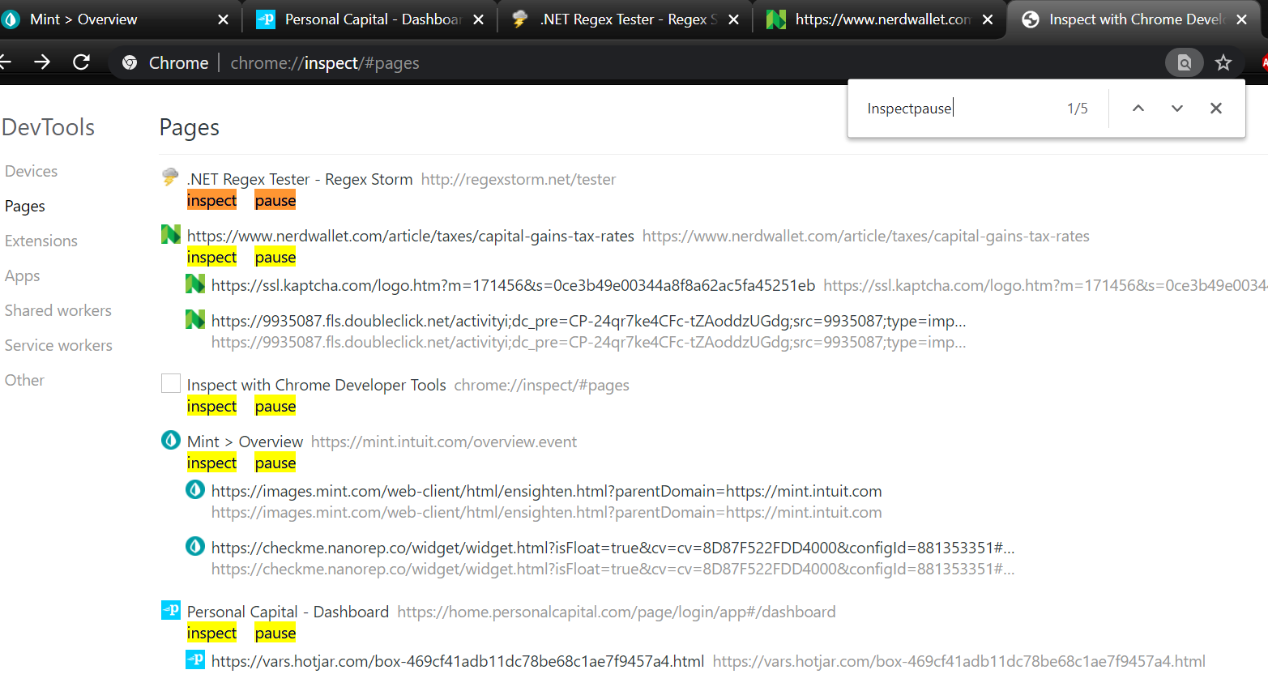
Task: Close the Personal Capital tab
Action: point(479,19)
